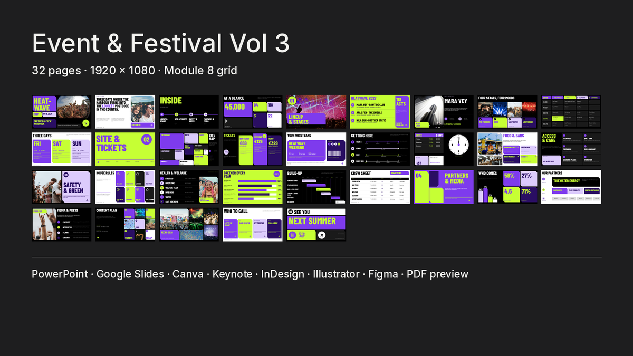Image resolution: width=633 pixels, height=356 pixels.
Task: Click the 'Module 8 grid' text
Action: 200,70
